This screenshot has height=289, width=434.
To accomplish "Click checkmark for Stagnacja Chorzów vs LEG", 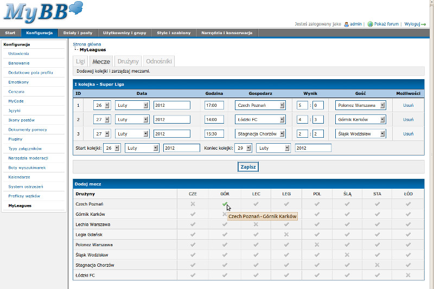I will pos(286,265).
